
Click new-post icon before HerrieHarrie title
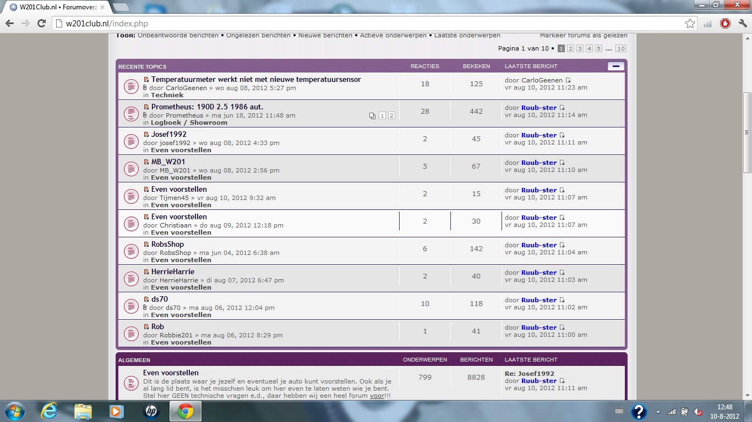[146, 272]
